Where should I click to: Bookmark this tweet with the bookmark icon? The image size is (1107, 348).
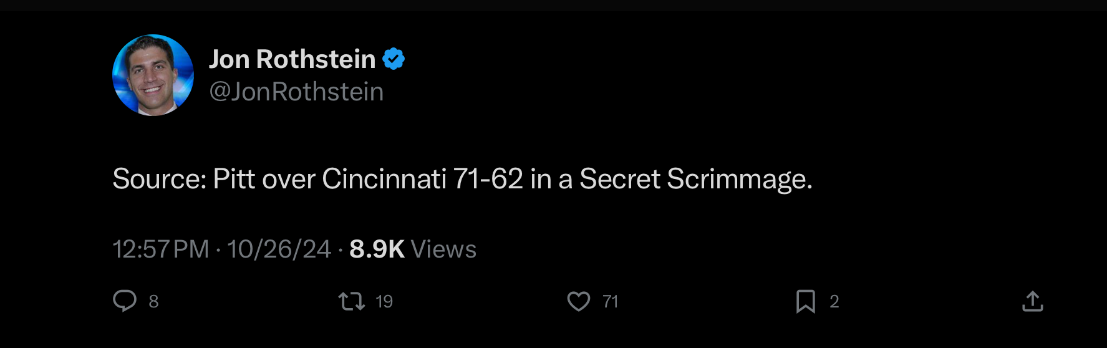(x=805, y=302)
